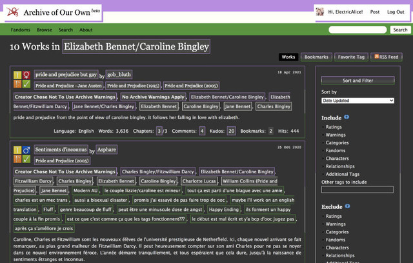This screenshot has width=413, height=263.
Task: Expand Relationships under Include
Action: 340,166
